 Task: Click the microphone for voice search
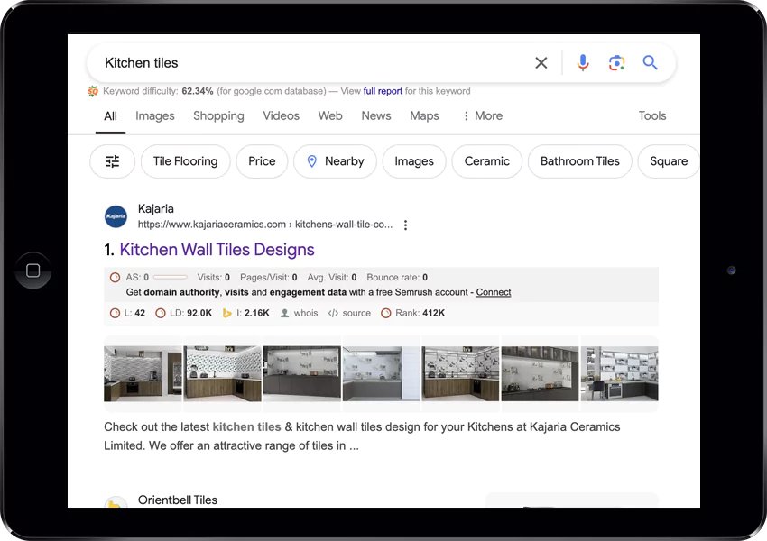pyautogui.click(x=582, y=63)
